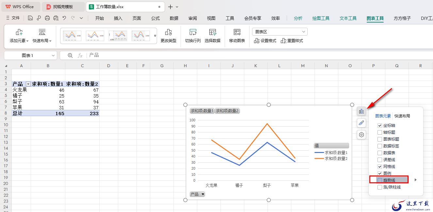Enable the 数据表 checkbox
This screenshot has width=433, height=212.
[x=379, y=153]
